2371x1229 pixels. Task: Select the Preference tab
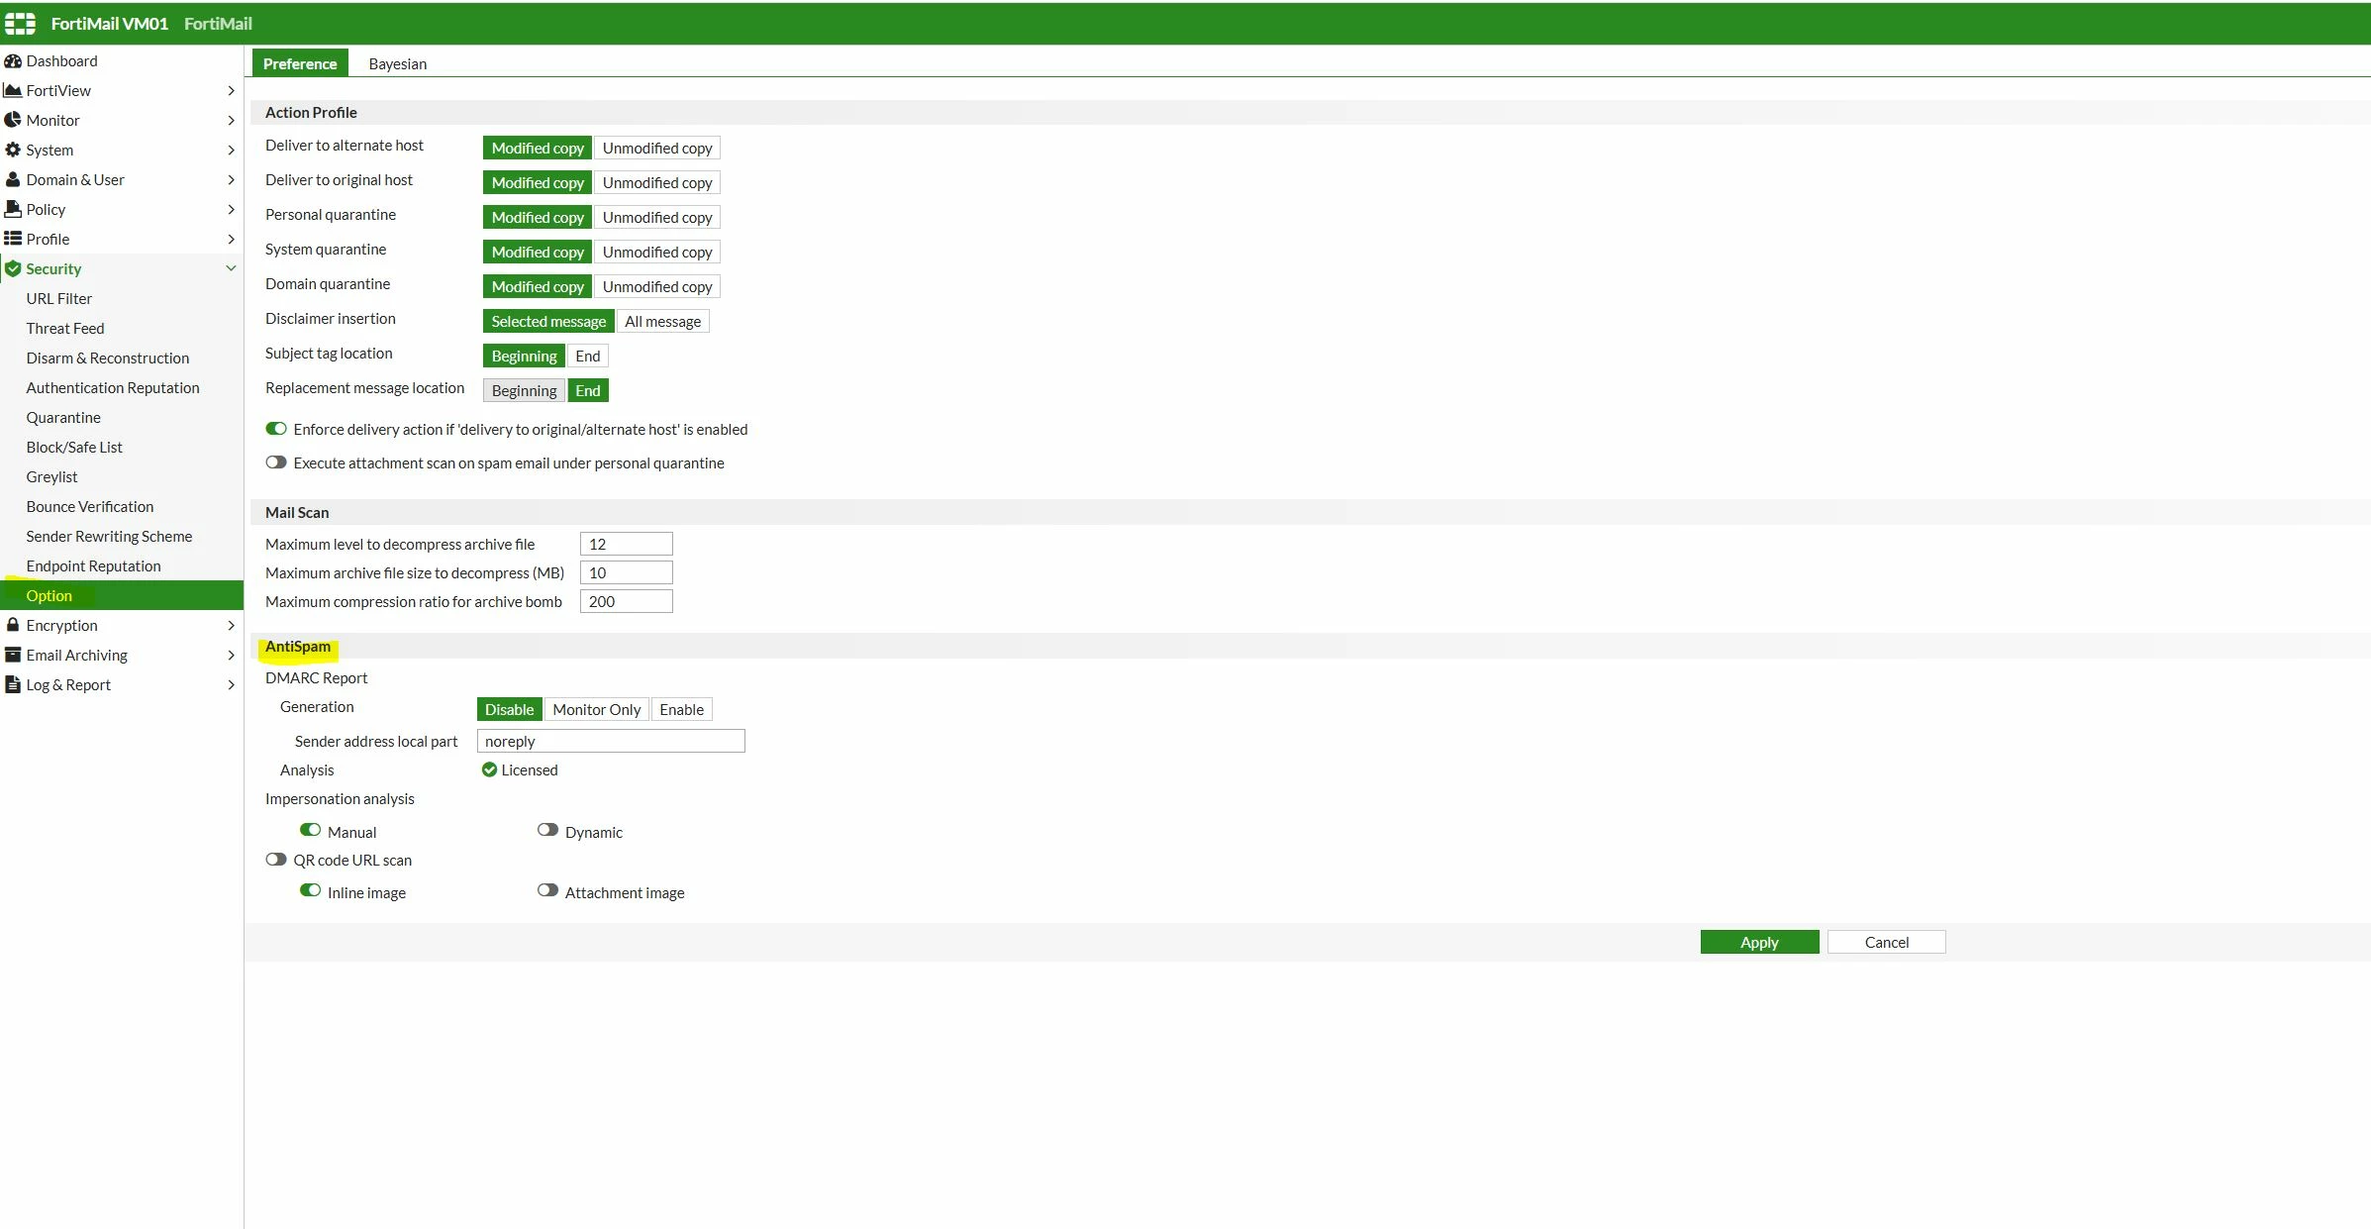coord(300,63)
